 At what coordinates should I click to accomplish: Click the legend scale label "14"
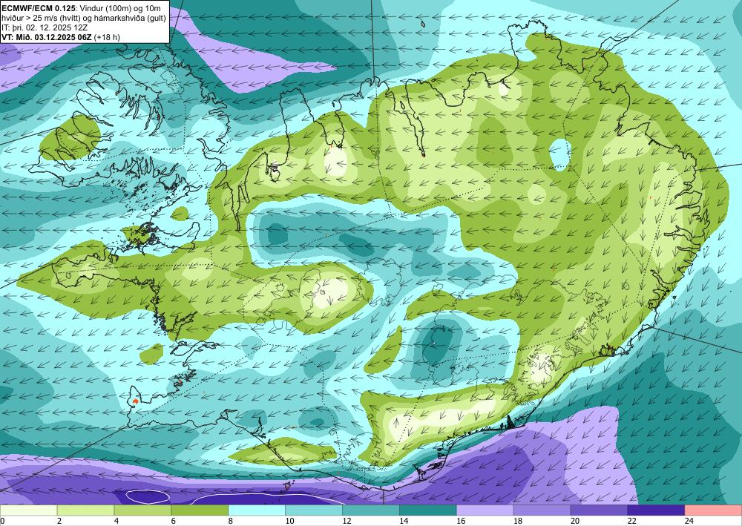[x=404, y=521]
